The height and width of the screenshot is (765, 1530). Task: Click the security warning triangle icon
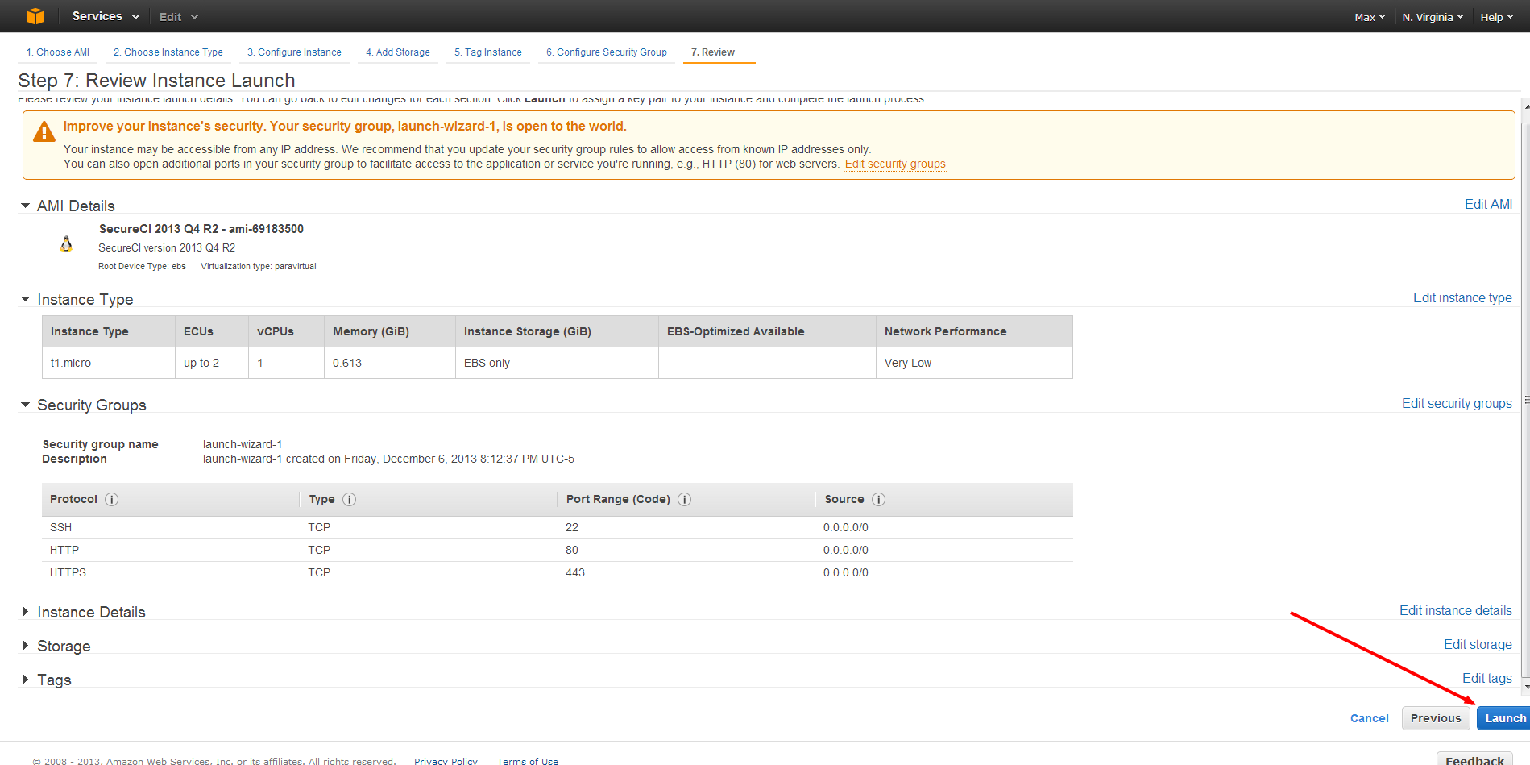tap(44, 131)
